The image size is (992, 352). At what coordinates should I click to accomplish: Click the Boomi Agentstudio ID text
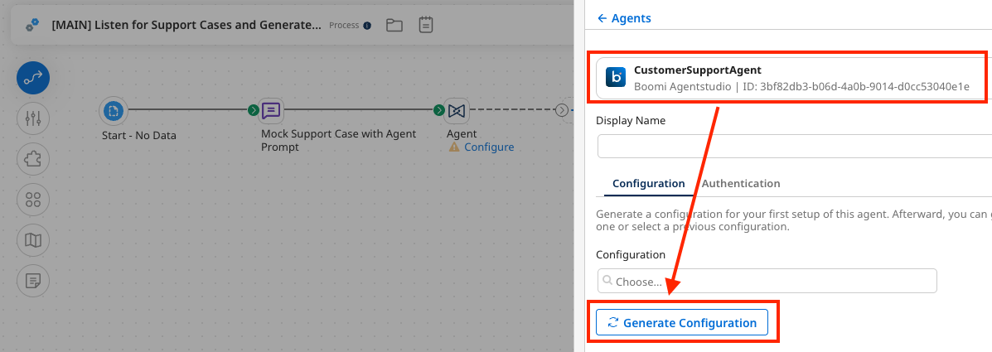[801, 86]
